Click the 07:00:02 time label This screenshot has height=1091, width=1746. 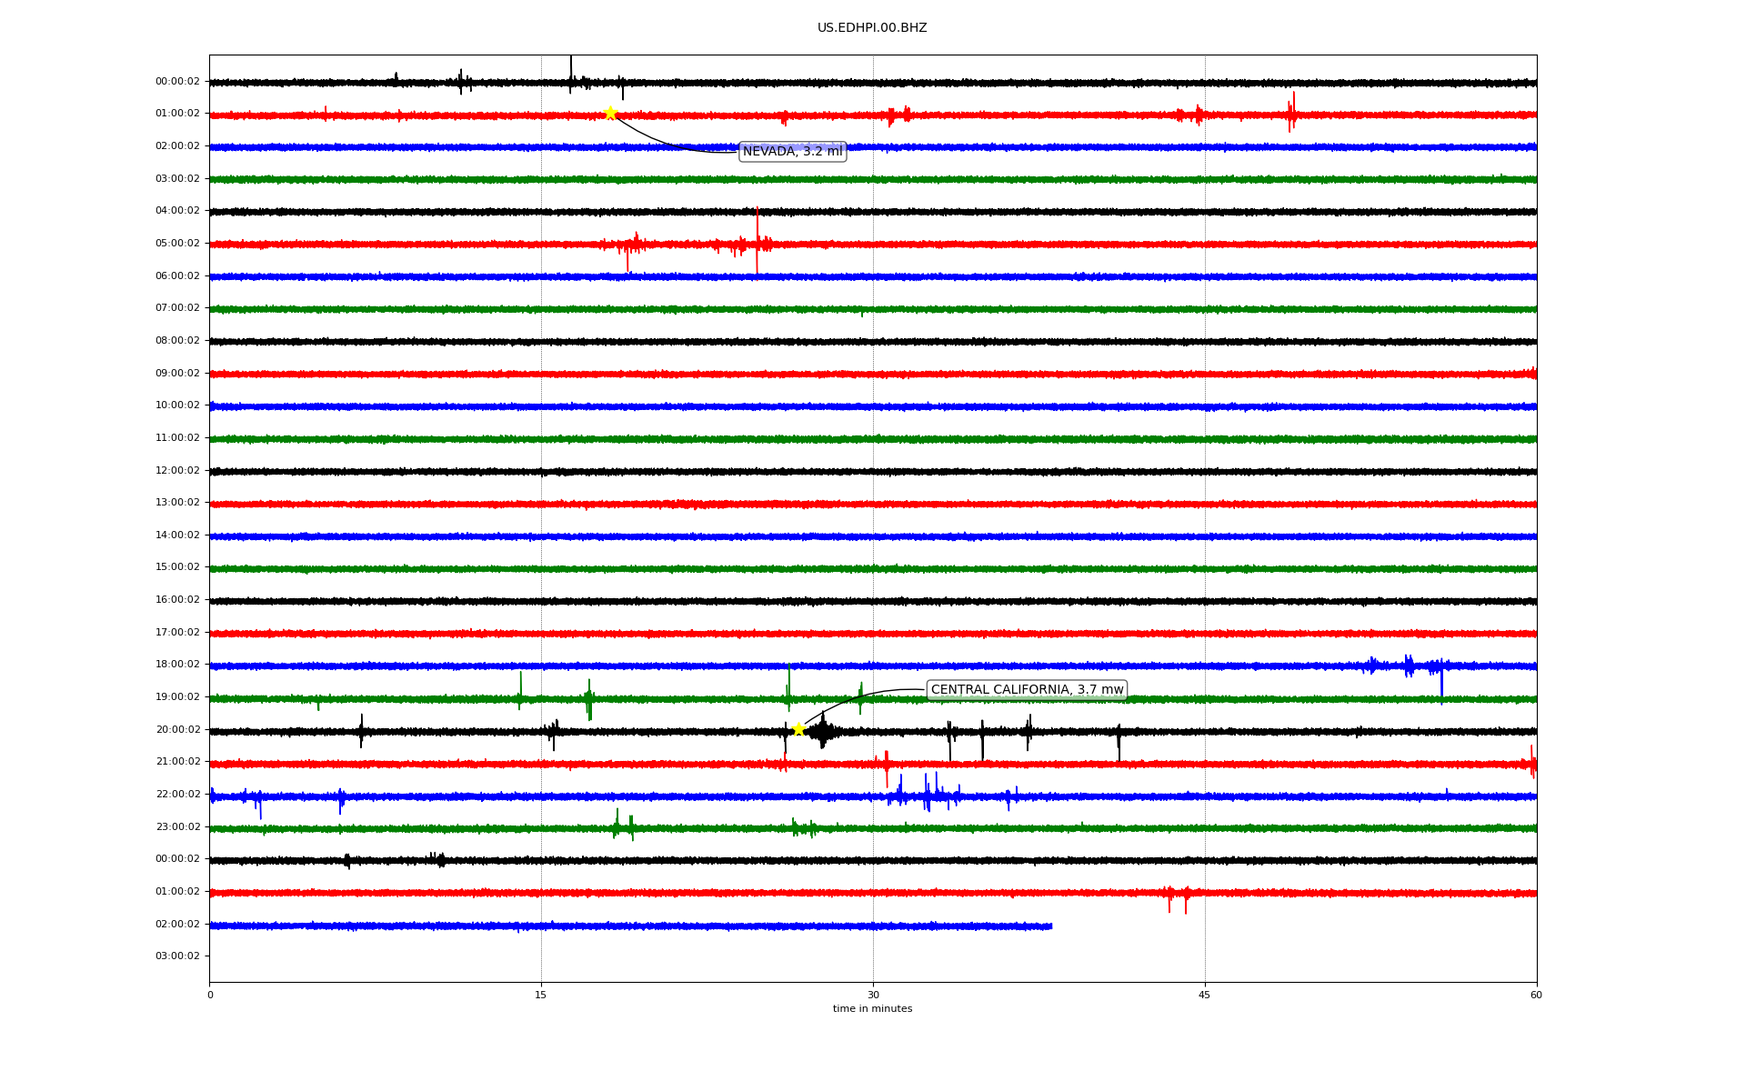pos(177,308)
